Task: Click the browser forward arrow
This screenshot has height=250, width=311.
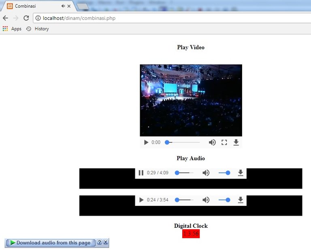Action: 16,18
